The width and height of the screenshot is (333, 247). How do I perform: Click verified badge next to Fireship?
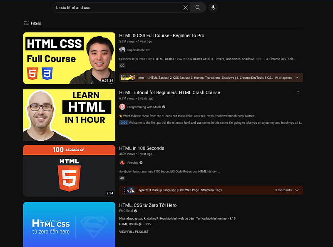tap(141, 163)
